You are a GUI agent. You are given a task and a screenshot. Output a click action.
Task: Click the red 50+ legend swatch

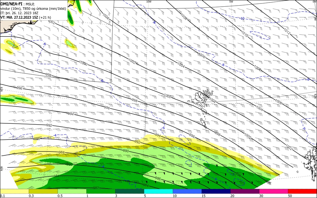point(302,191)
